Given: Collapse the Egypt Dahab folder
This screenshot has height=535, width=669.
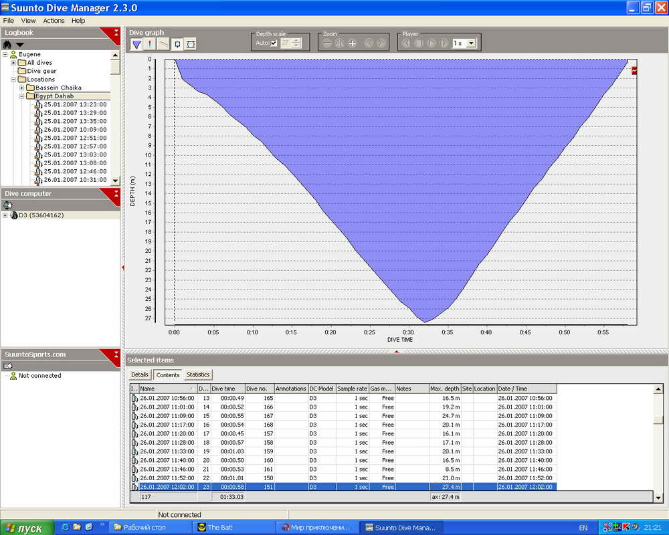Looking at the screenshot, I should [x=22, y=96].
